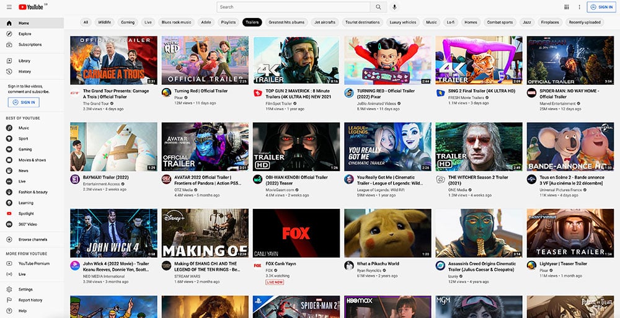Open the three-dot settings menu in header
The width and height of the screenshot is (620, 318).
click(x=579, y=7)
